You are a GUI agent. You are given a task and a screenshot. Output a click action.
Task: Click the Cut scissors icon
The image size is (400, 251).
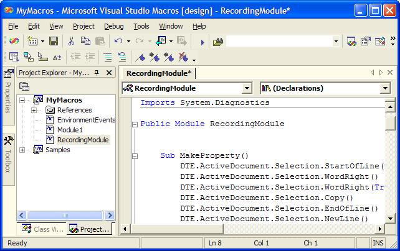[71, 41]
